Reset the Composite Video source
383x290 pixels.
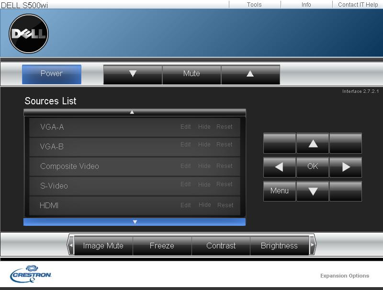tap(225, 166)
